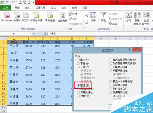The image size is (153, 113).
Task: Click Clear filter (清除) button
Action: (113, 14)
